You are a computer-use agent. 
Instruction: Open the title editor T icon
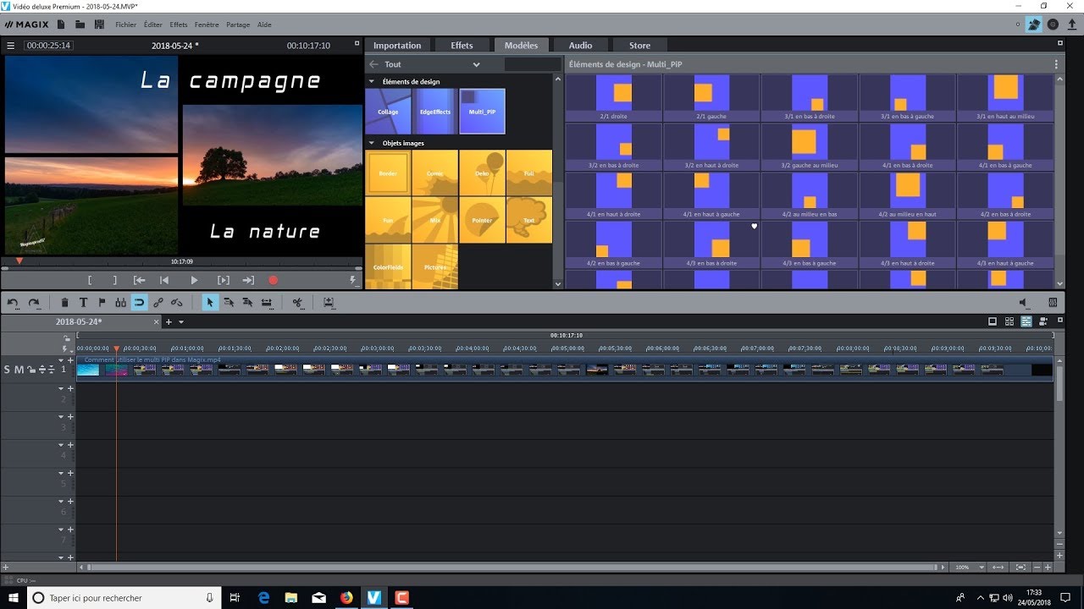(84, 302)
